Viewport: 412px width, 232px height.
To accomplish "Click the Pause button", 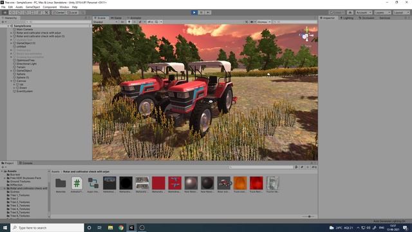I will click(x=201, y=12).
